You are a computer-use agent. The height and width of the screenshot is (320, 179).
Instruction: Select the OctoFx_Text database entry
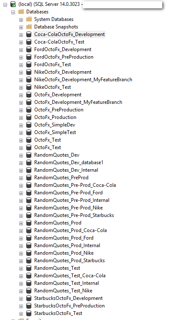click(x=48, y=147)
